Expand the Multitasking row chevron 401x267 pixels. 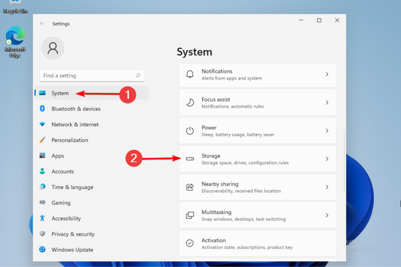(x=327, y=215)
